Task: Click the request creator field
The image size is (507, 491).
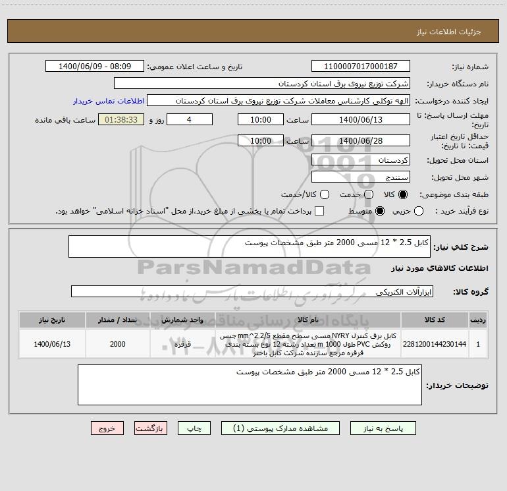Action: pyautogui.click(x=279, y=101)
